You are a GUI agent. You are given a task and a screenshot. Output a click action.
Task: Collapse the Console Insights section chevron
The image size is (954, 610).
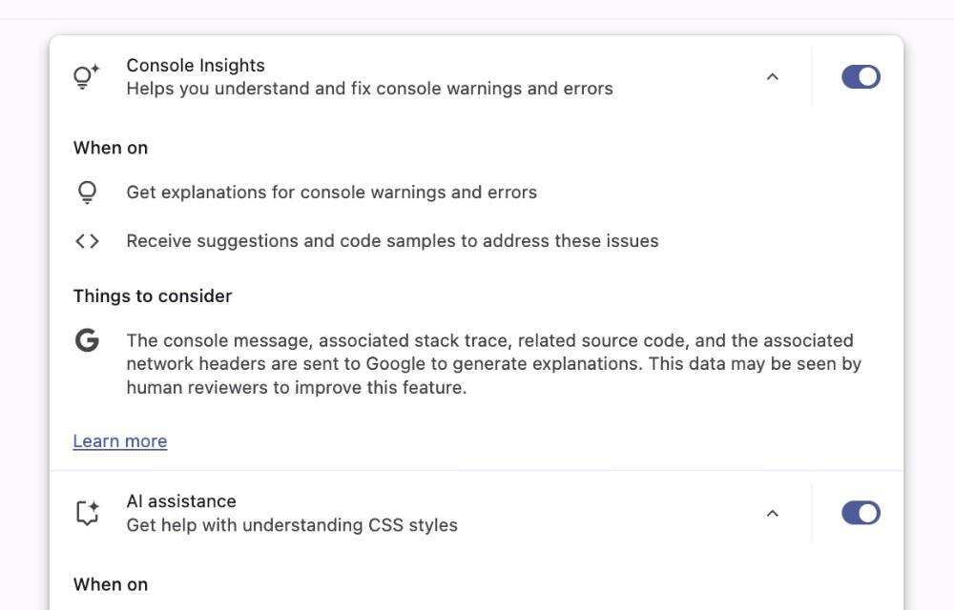773,76
